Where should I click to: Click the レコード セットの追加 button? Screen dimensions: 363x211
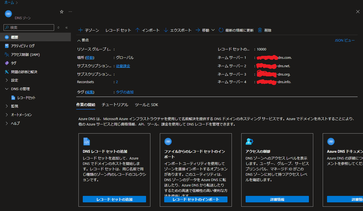click(x=114, y=199)
